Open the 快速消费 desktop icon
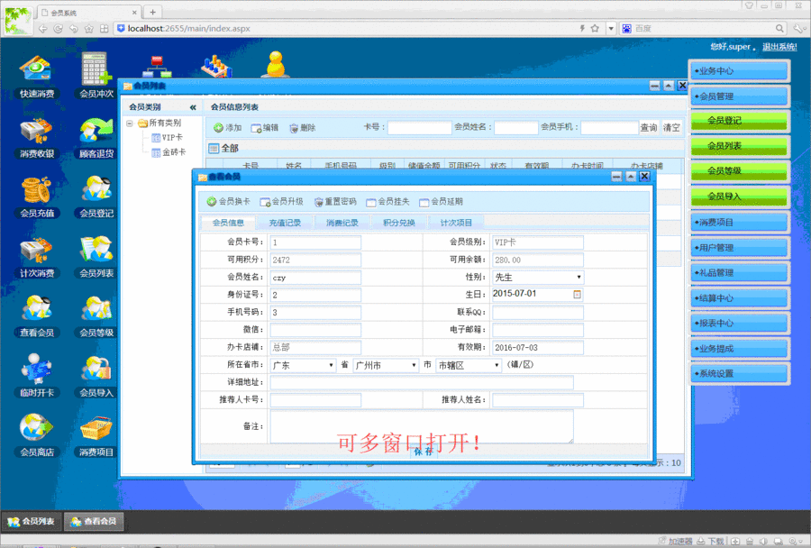The width and height of the screenshot is (811, 548). pyautogui.click(x=36, y=77)
